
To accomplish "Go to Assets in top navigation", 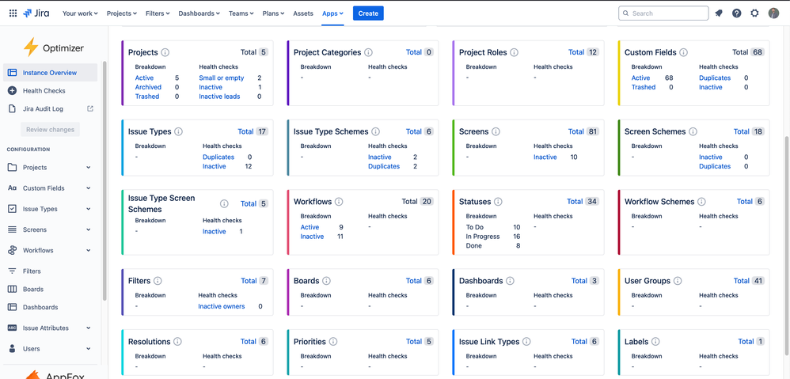I will coord(303,13).
